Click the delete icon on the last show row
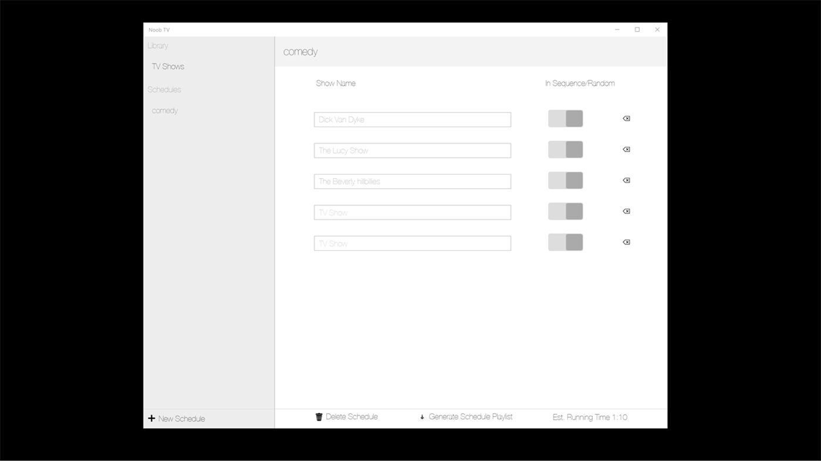This screenshot has width=821, height=461. pos(626,242)
